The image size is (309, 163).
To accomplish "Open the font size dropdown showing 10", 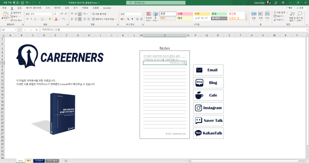I will (x=59, y=14).
